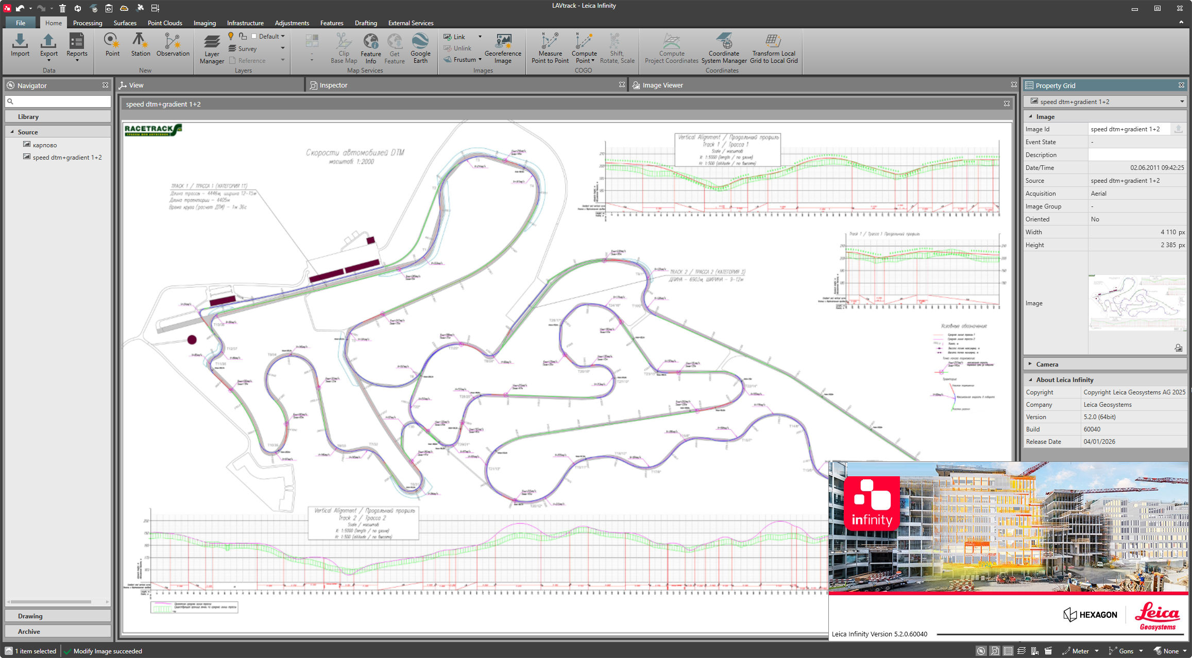Open the Archive section in Navigator

[x=58, y=631]
